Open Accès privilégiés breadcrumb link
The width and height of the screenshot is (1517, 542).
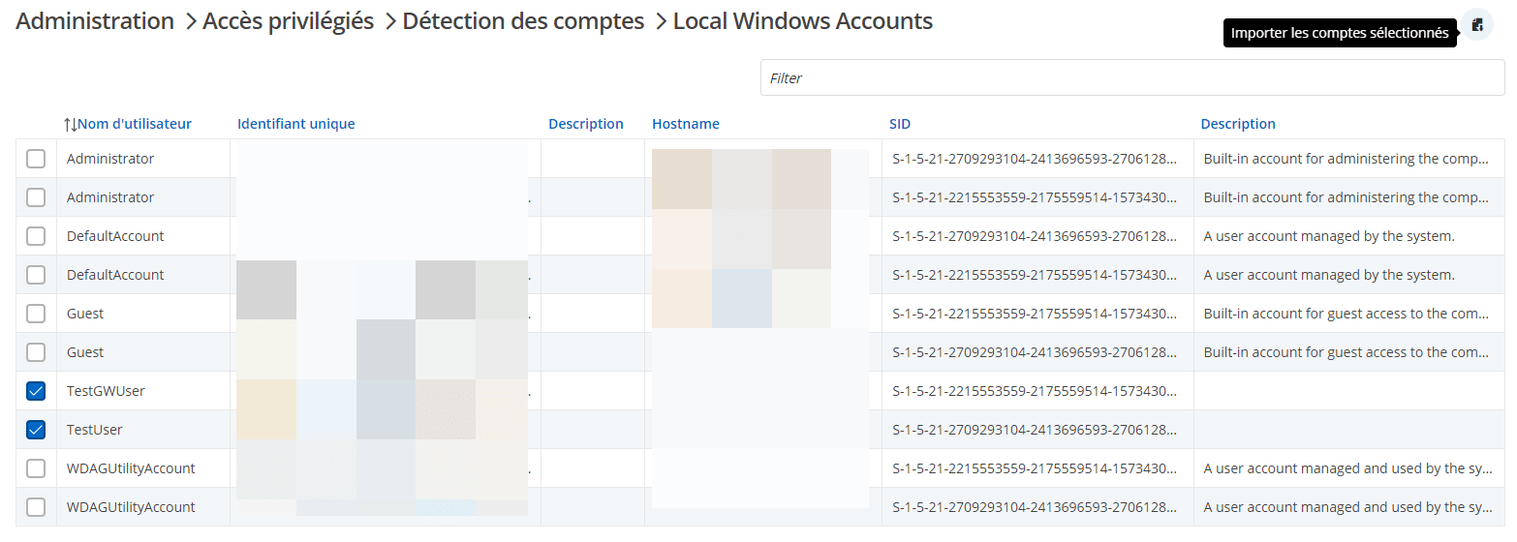tap(288, 21)
